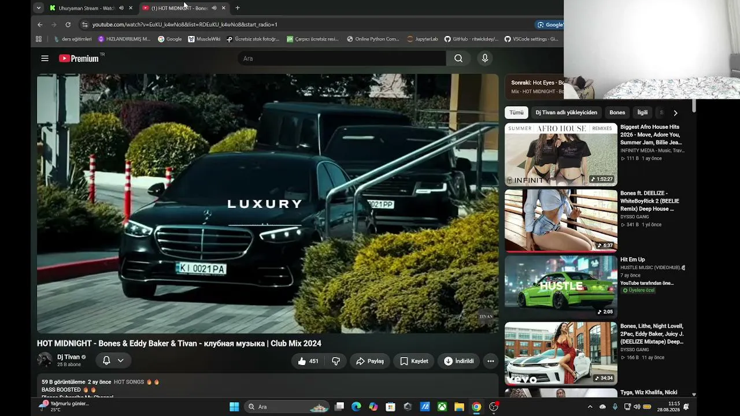
Task: Click the Paylaş share button
Action: tap(370, 361)
